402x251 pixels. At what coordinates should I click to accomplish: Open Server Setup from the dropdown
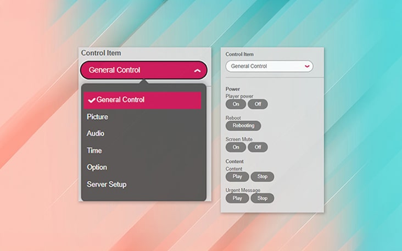107,185
